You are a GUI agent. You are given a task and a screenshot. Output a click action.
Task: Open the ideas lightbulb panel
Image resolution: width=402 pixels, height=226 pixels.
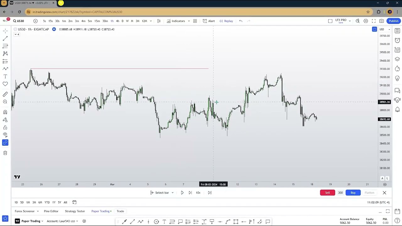pos(397,78)
